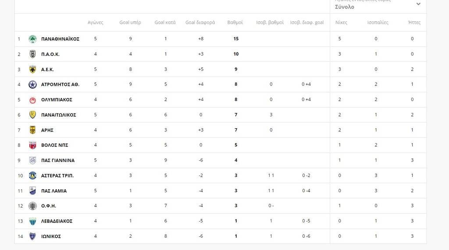
Task: Click the Αστέρας Τρίπ. club logo
Action: [x=32, y=176]
